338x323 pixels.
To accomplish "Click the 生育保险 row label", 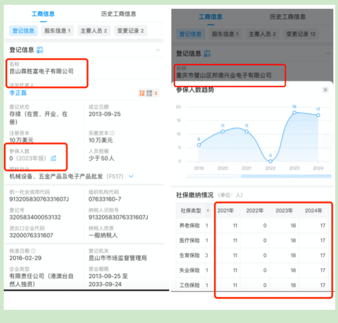I will (190, 255).
